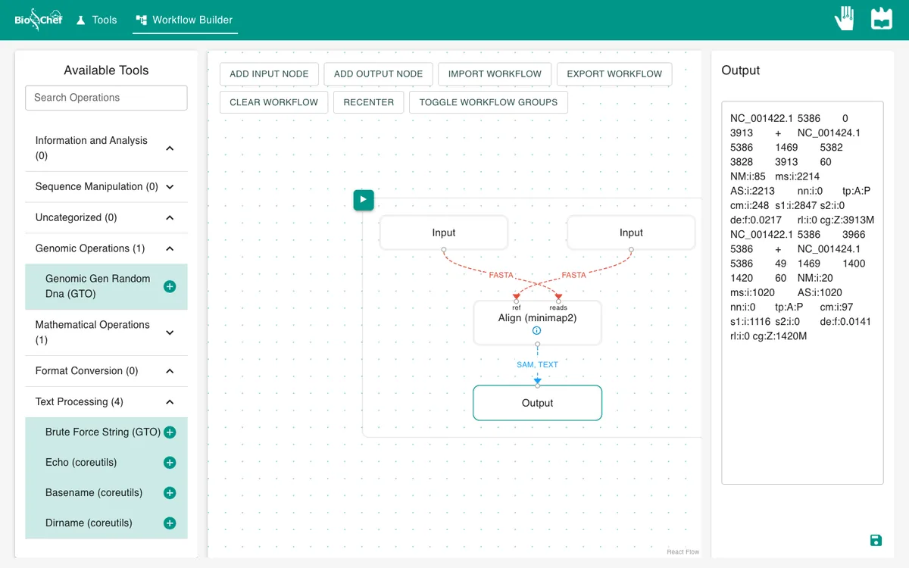
Task: Open the Tools tab
Action: point(96,20)
